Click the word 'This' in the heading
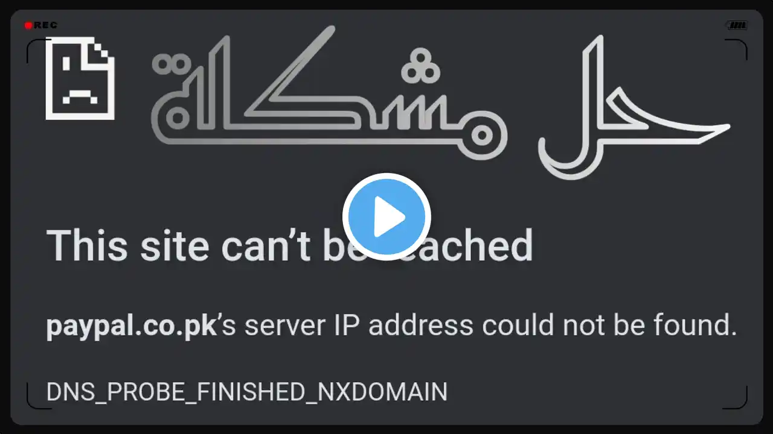This screenshot has width=773, height=434. point(87,245)
